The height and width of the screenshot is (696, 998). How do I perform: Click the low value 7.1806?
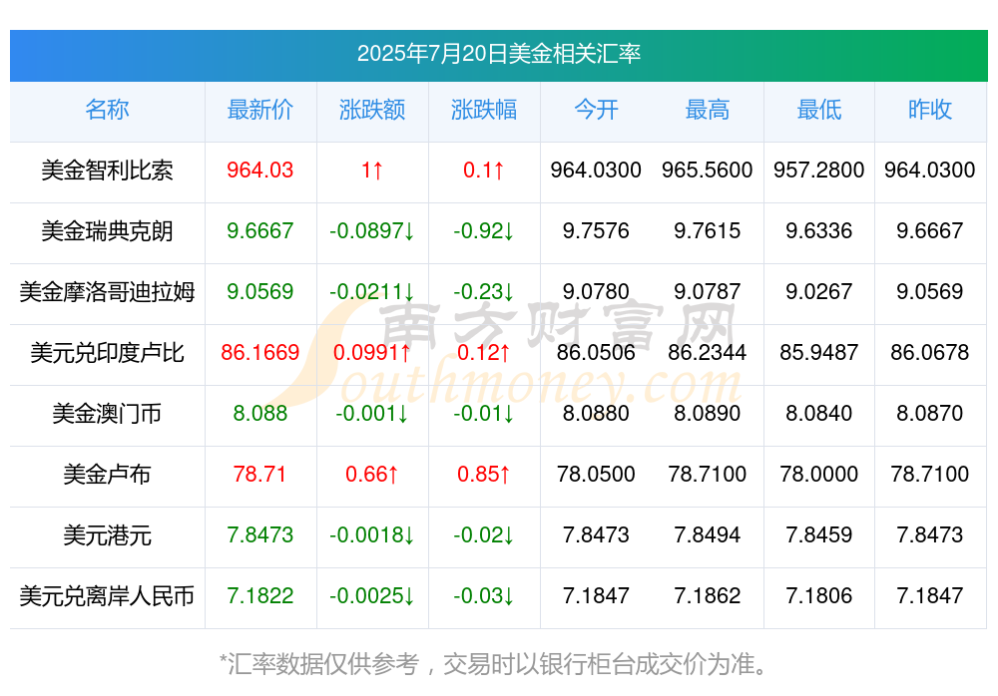click(819, 595)
